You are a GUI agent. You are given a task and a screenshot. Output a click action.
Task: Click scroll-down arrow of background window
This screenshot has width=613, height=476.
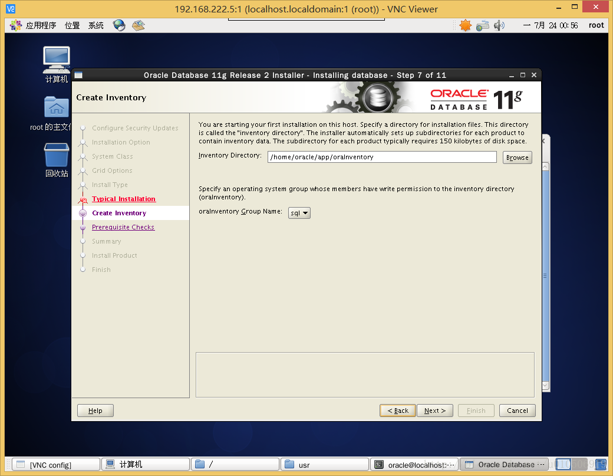(546, 386)
